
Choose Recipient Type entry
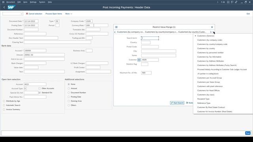[203, 99]
